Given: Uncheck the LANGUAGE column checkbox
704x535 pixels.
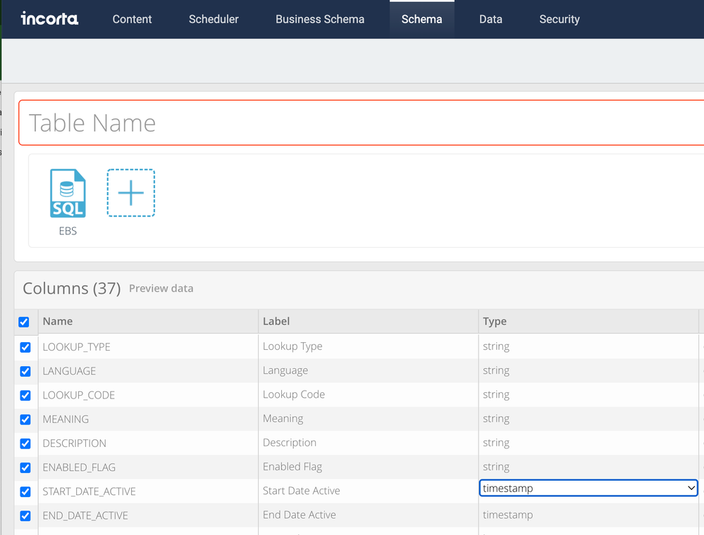Looking at the screenshot, I should tap(25, 371).
